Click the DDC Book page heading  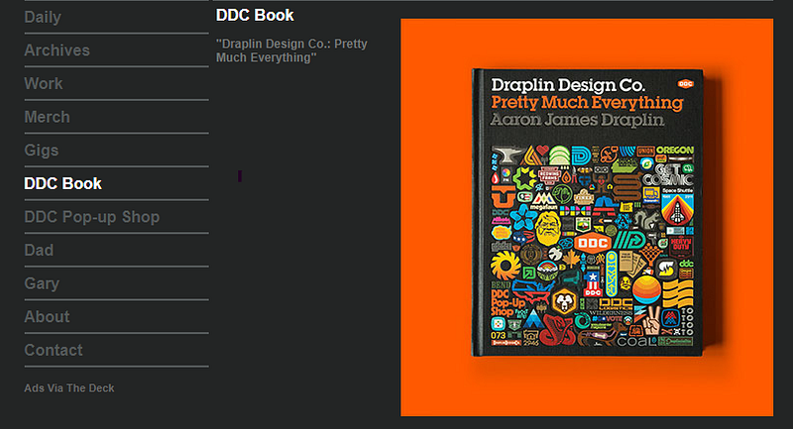[x=255, y=16]
